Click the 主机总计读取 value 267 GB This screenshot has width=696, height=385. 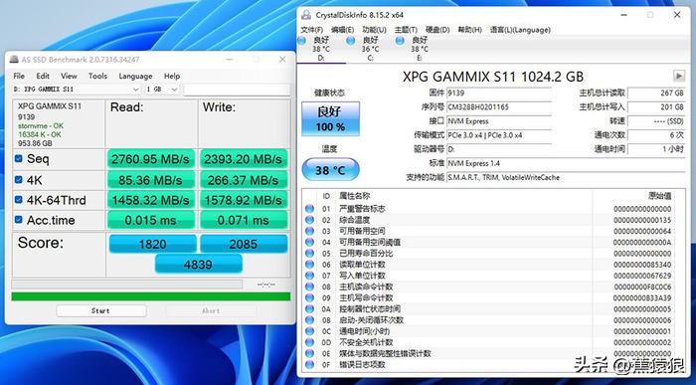[x=656, y=93]
